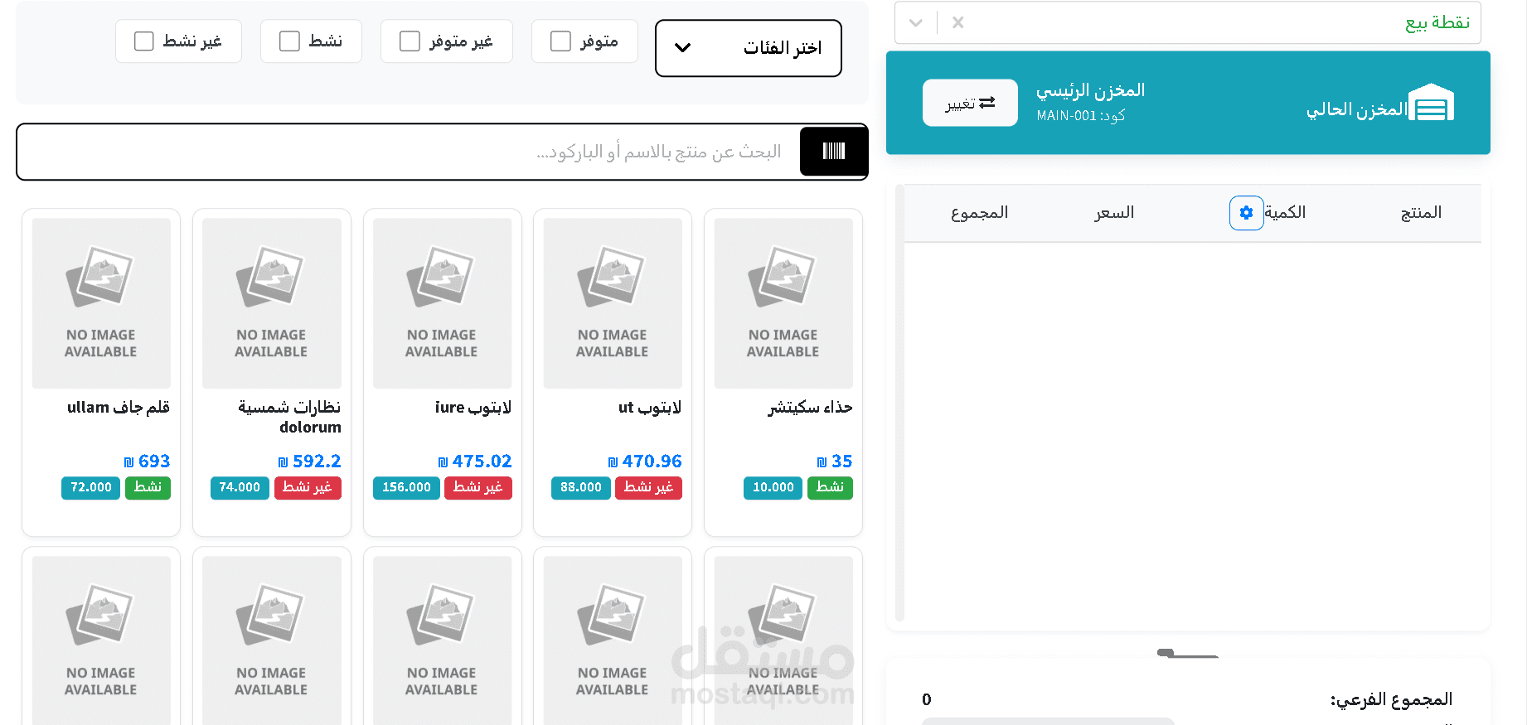
Task: Click the المنتج column header
Action: (1421, 213)
